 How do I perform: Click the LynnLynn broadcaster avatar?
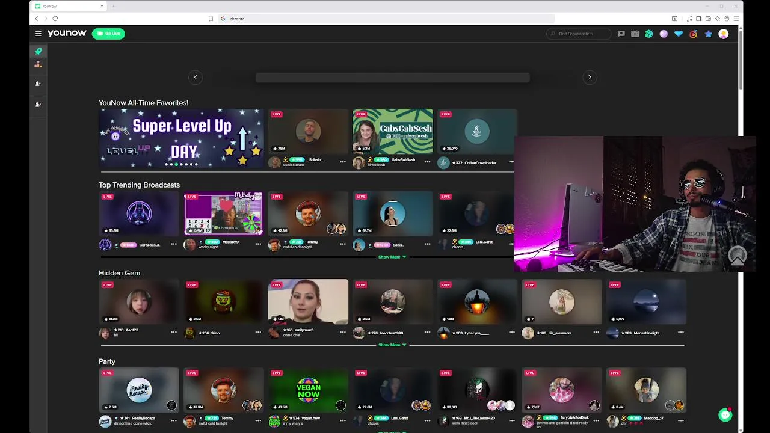point(443,333)
